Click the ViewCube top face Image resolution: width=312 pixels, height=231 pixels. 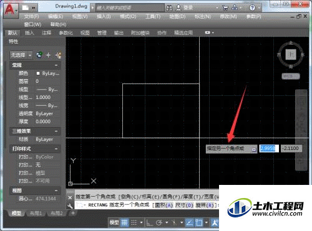tap(291, 55)
